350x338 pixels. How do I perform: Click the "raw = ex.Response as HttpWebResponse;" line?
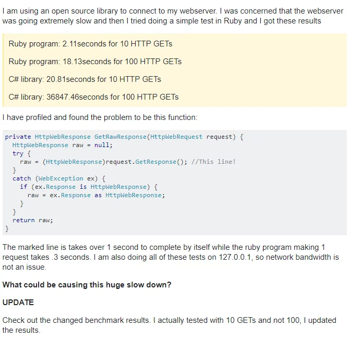click(96, 195)
